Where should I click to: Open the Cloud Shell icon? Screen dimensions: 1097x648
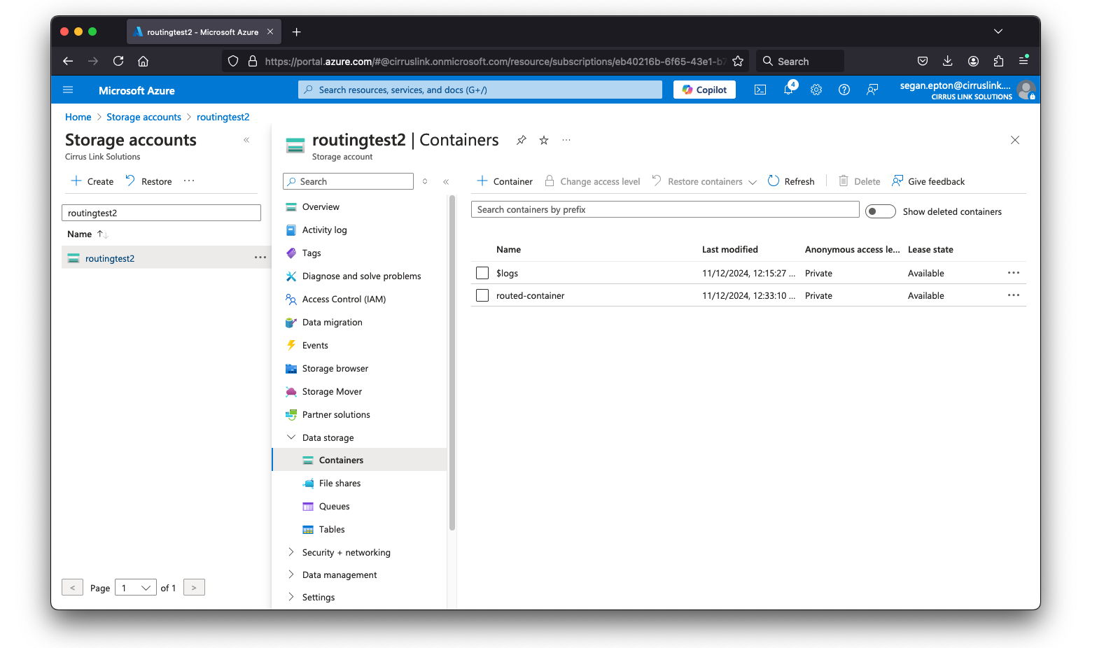coord(760,90)
